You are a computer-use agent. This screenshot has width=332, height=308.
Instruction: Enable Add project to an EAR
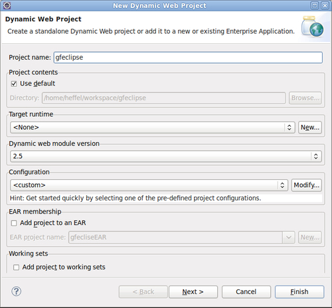[14, 223]
